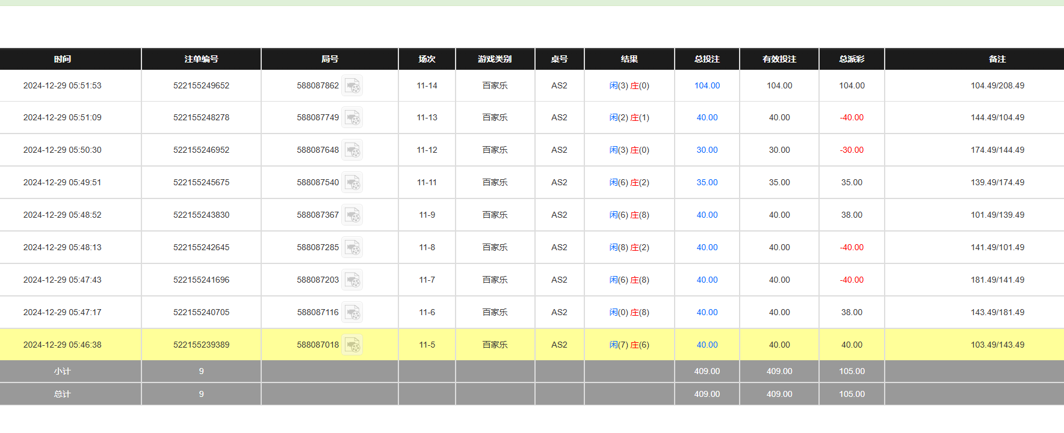The height and width of the screenshot is (433, 1064).
Task: Open the 35.00 total bet link
Action: tap(707, 183)
